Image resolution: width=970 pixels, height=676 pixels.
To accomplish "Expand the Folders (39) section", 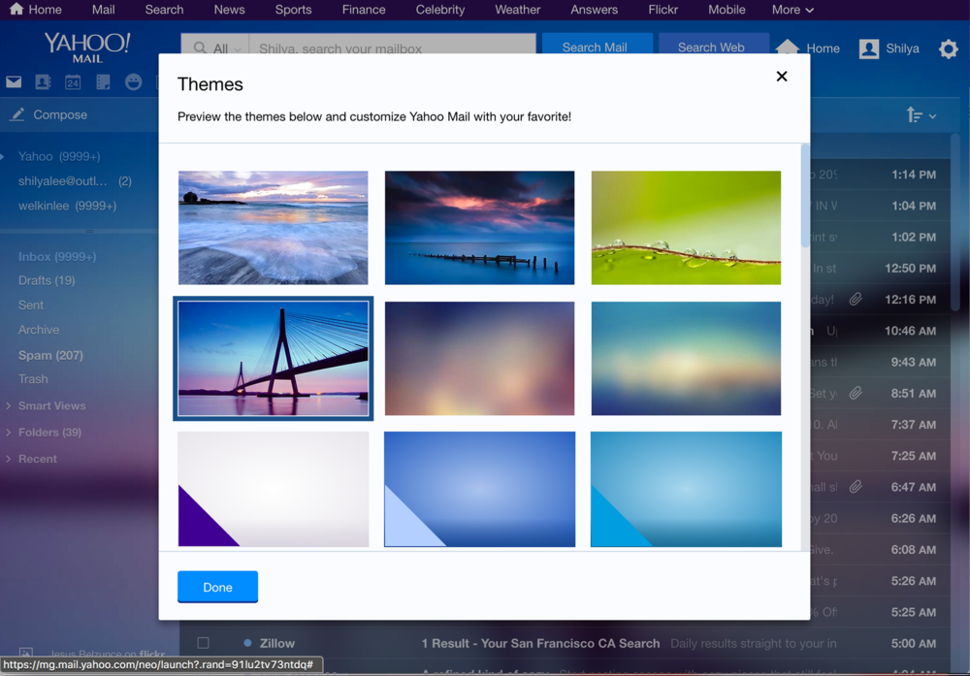I will [9, 433].
